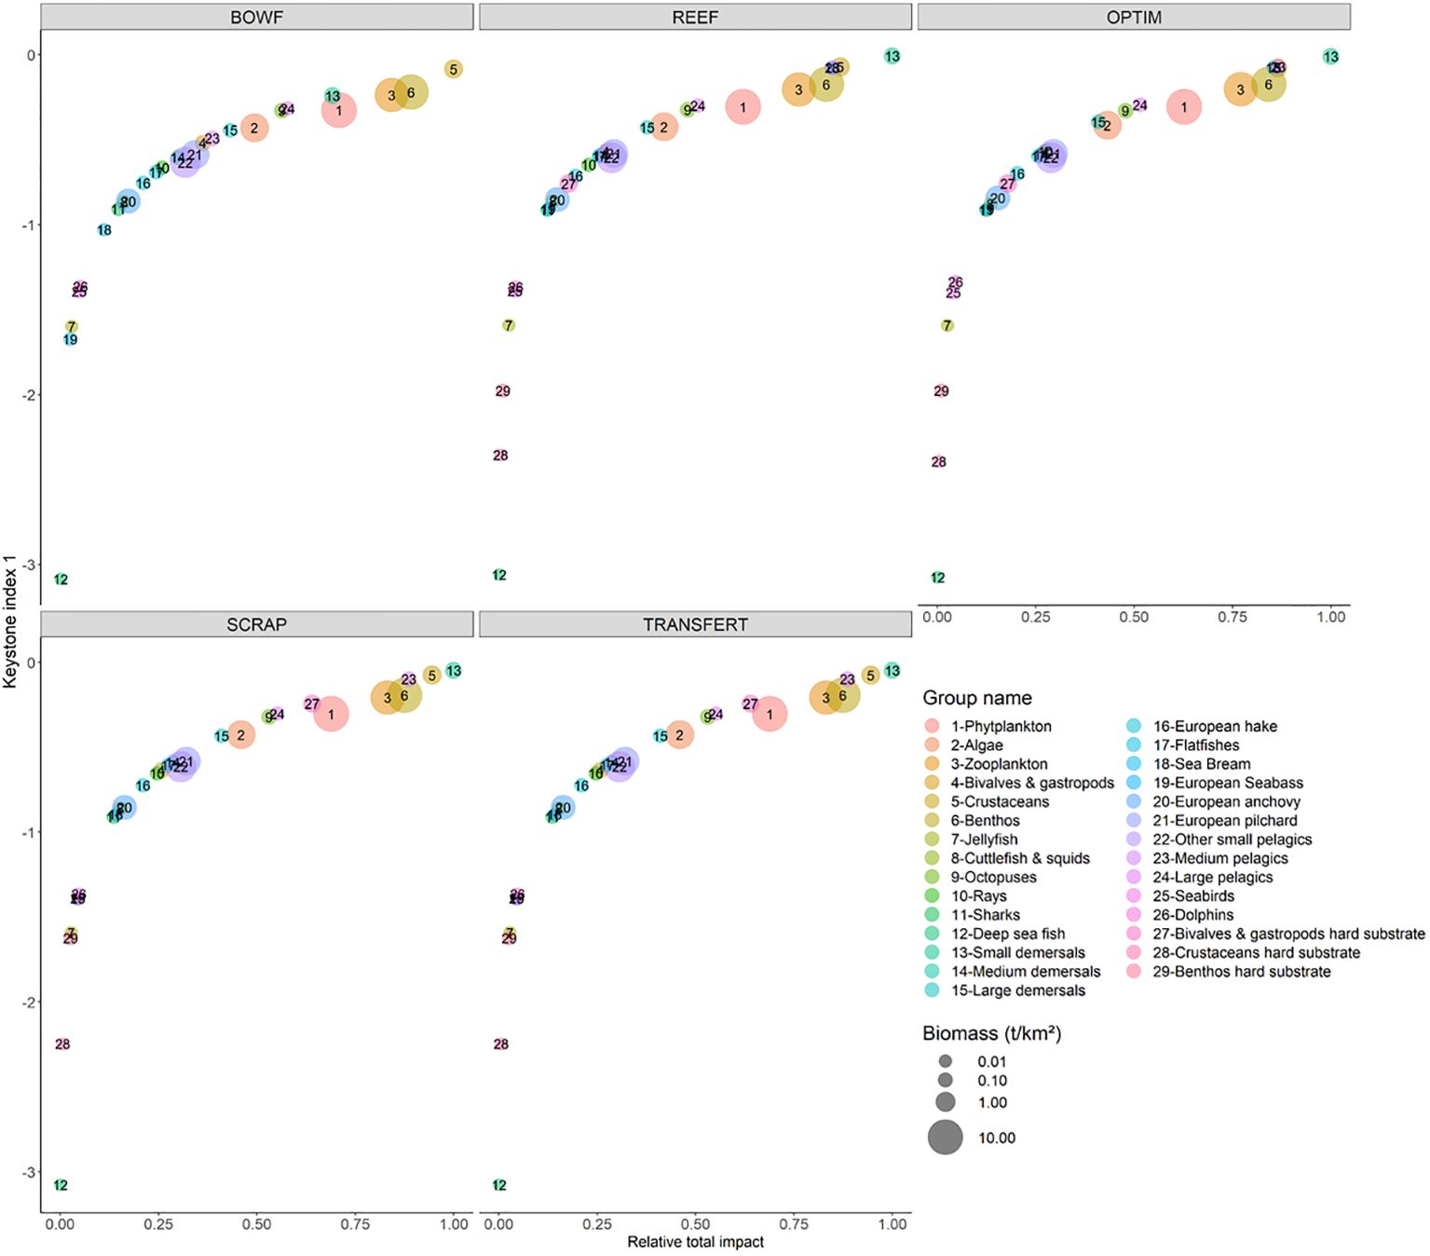The width and height of the screenshot is (1430, 1256).
Task: Click bubble 1 in the TRANSFERT panel
Action: click(x=769, y=715)
